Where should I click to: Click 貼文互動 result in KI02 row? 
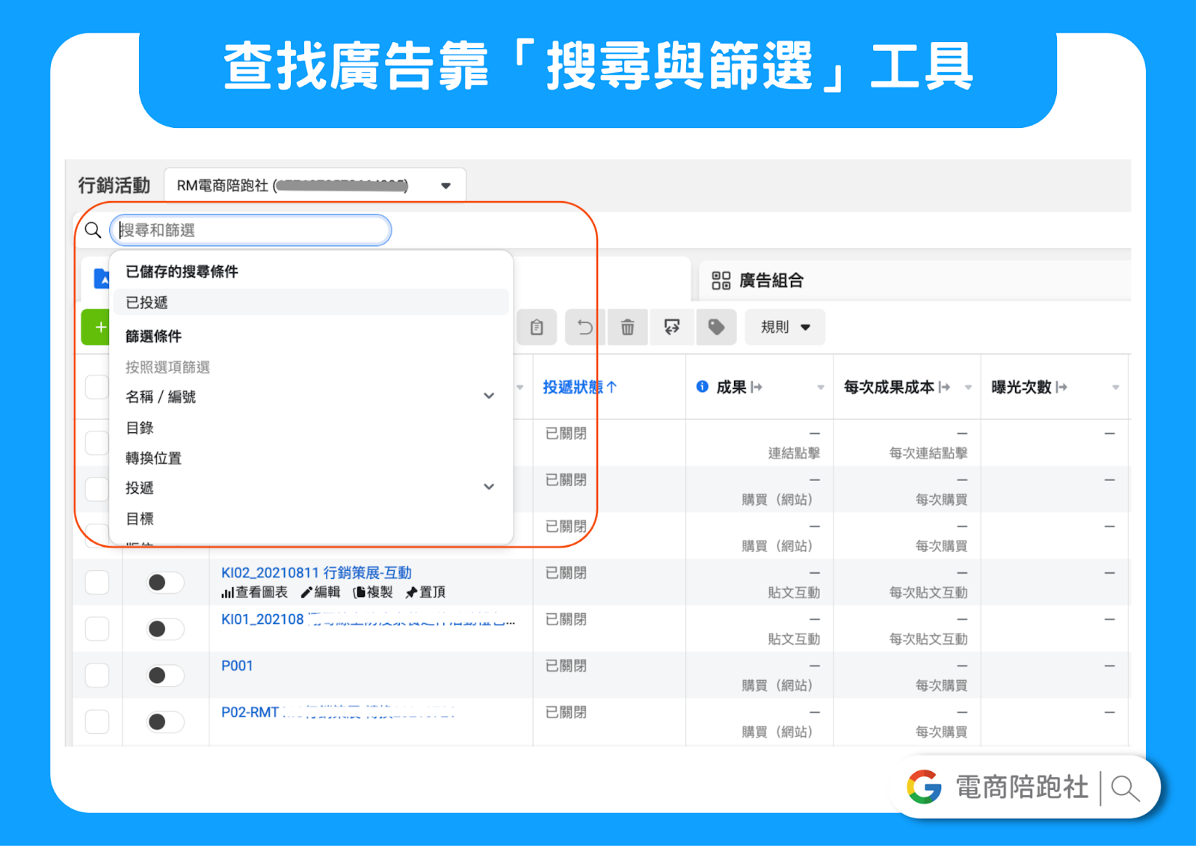click(794, 592)
